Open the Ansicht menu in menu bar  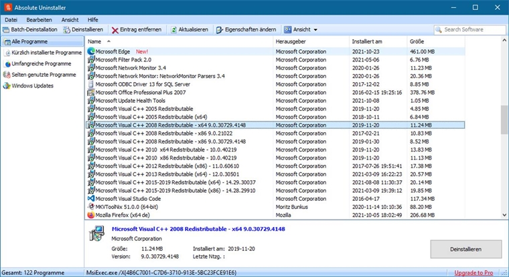coord(70,20)
